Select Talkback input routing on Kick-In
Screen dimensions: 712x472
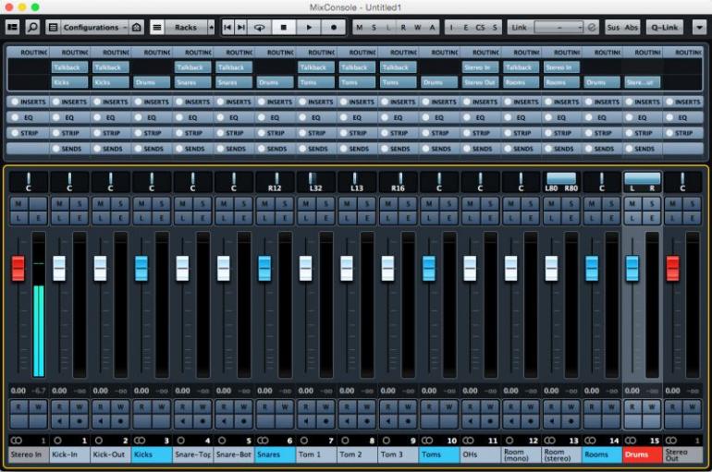(69, 67)
